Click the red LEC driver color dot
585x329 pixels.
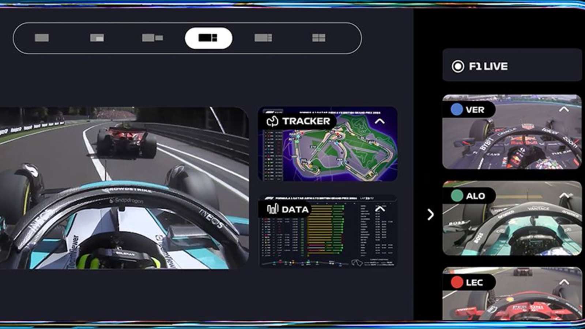tap(457, 282)
